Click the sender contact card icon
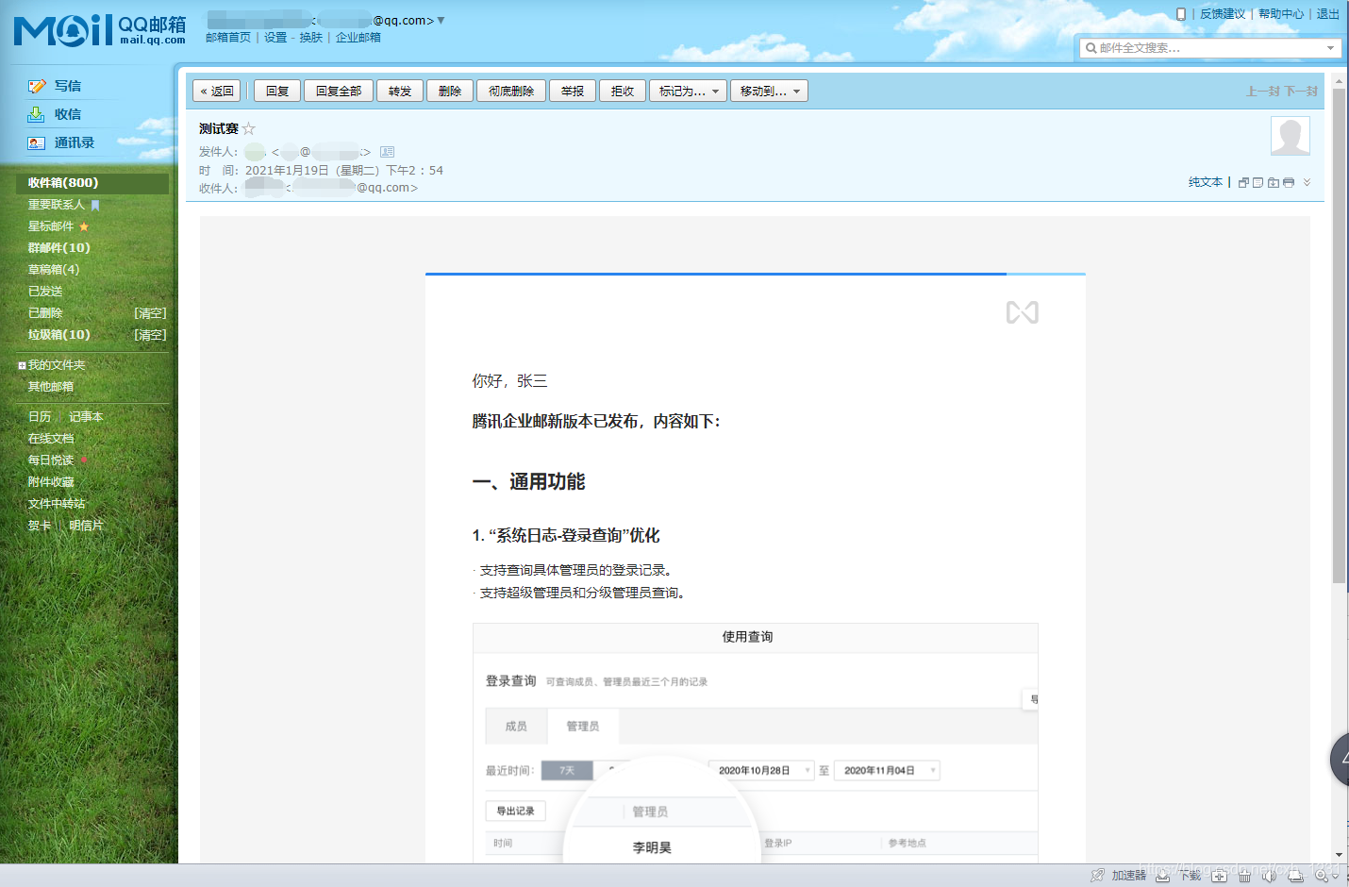The image size is (1349, 887). (387, 151)
